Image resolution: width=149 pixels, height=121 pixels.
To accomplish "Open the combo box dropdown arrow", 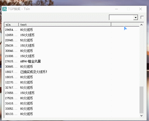I will [136, 18].
